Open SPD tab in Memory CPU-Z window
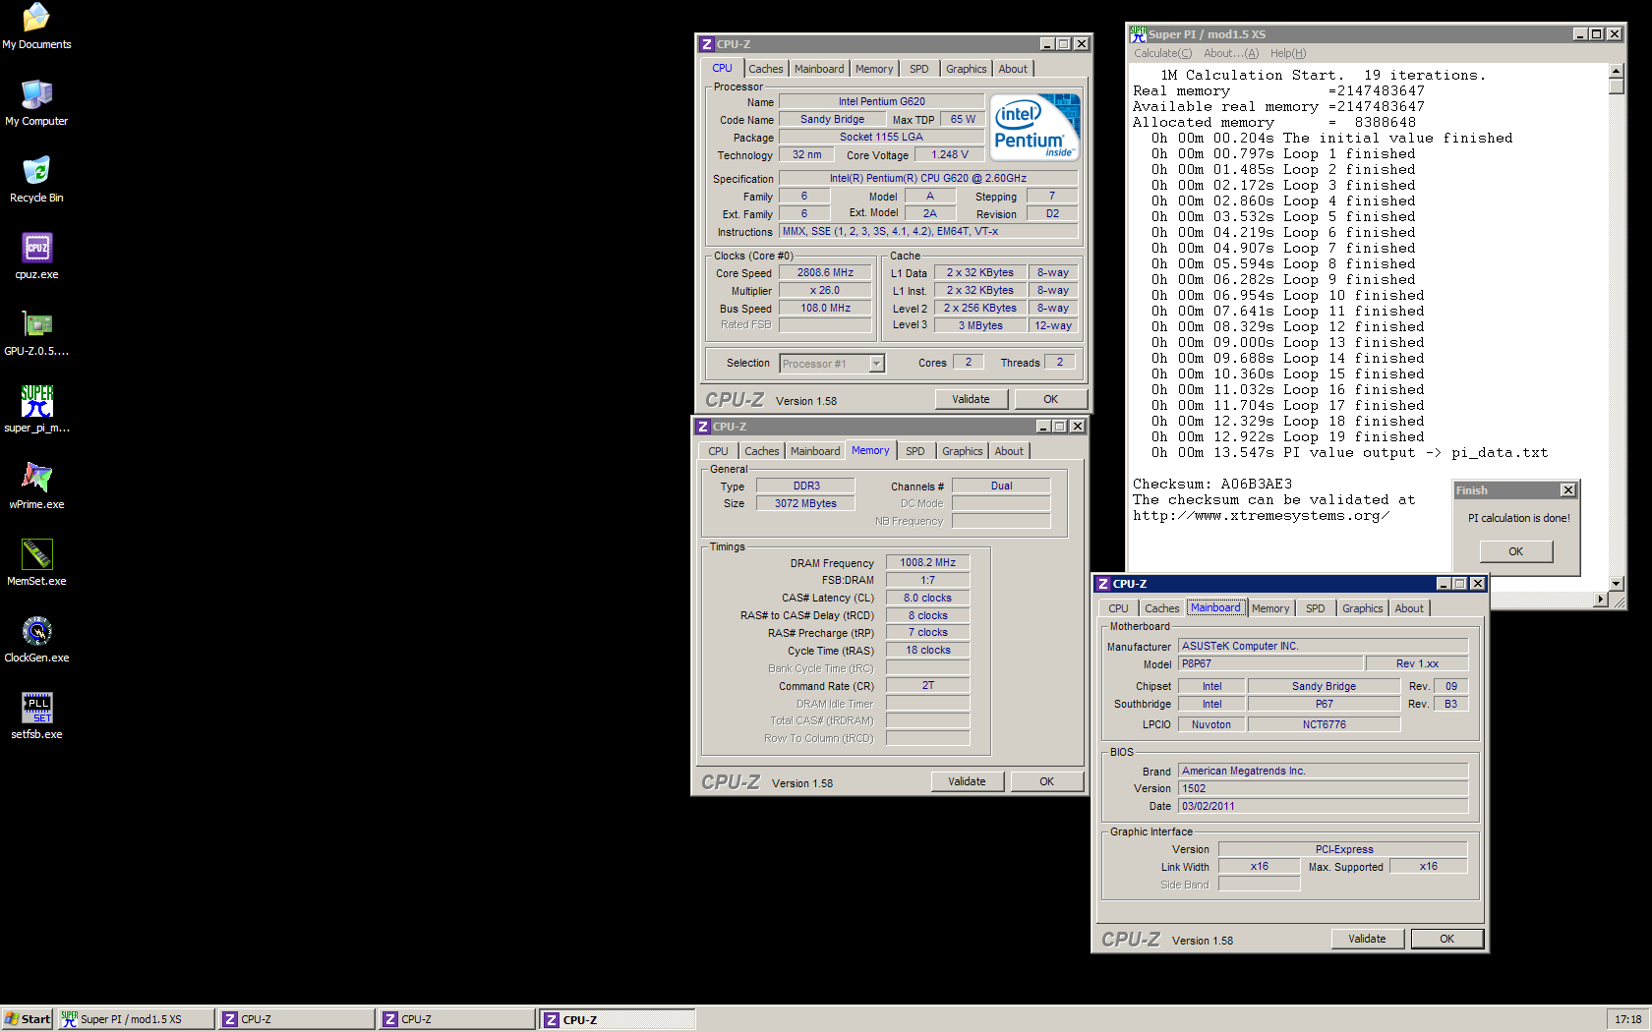Screen dimensions: 1652x1032 914,451
